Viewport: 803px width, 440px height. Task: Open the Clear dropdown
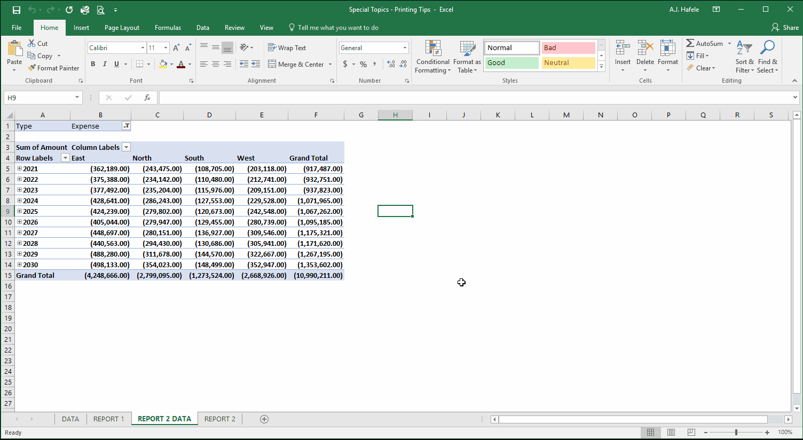click(x=701, y=68)
